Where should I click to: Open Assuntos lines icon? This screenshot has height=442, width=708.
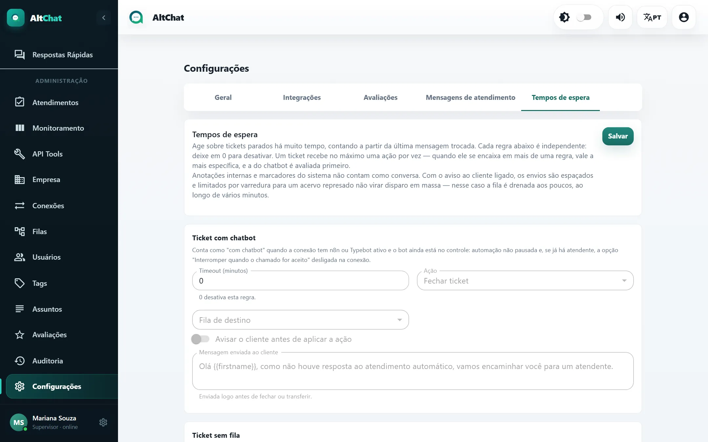(20, 309)
